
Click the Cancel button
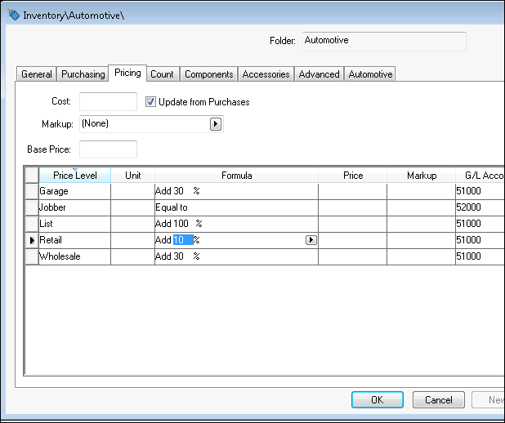(439, 400)
